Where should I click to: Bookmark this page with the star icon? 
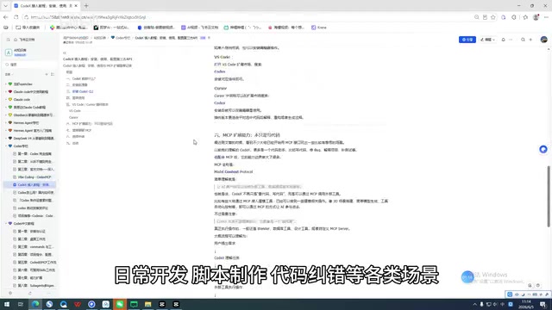[493, 17]
